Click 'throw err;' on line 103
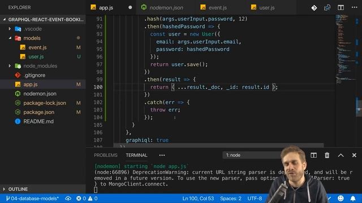The width and height of the screenshot is (362, 203). coord(165,110)
